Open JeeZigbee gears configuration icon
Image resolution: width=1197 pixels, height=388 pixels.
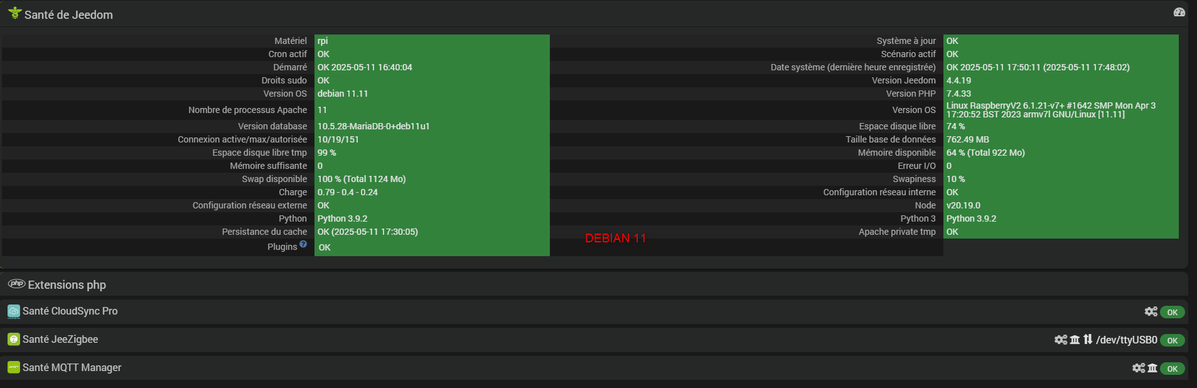pyautogui.click(x=1061, y=340)
